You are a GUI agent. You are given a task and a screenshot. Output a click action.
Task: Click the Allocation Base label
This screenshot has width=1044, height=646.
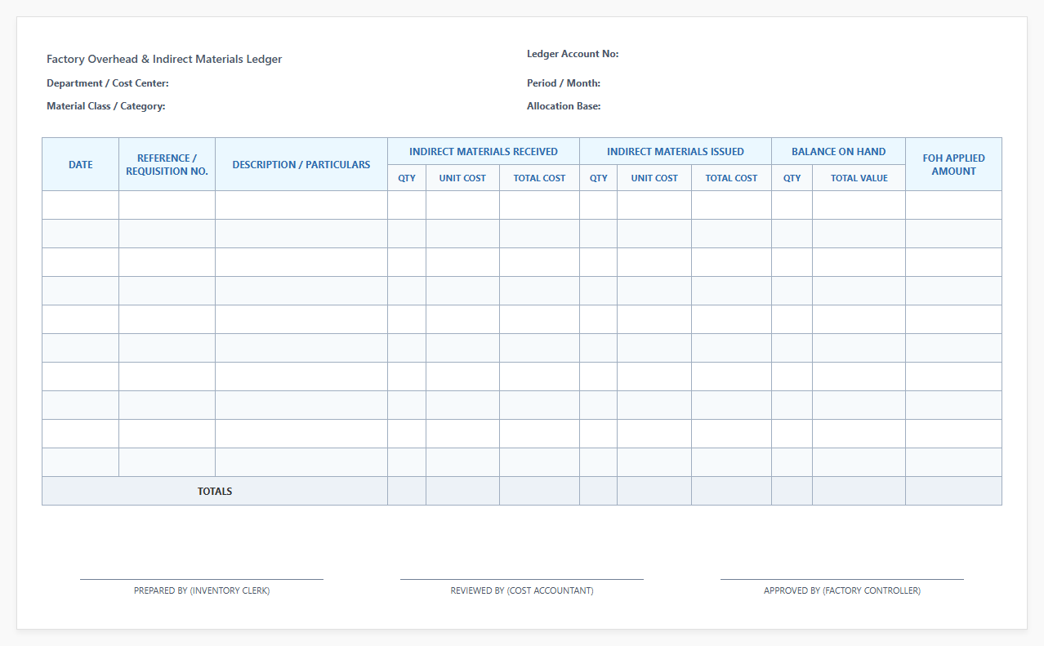point(564,106)
